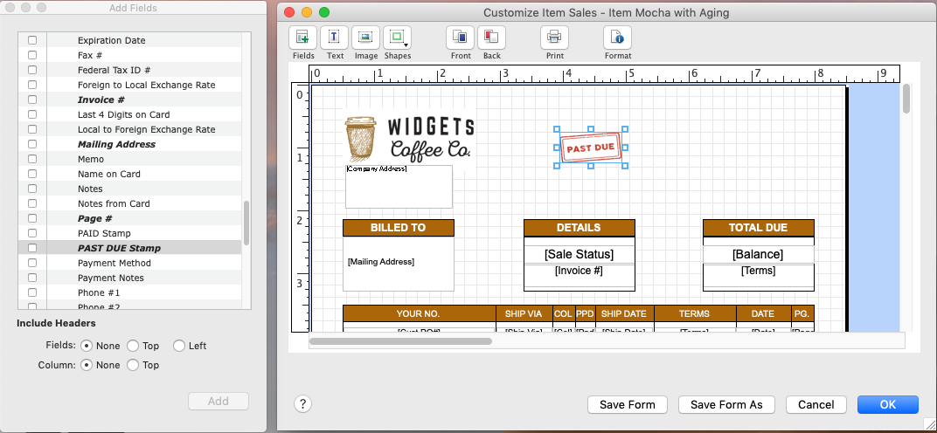Choose Left radio for Fields headers
The width and height of the screenshot is (937, 433).
tap(178, 346)
